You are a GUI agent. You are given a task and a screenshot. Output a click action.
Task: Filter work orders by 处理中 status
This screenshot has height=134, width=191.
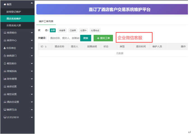(83, 30)
